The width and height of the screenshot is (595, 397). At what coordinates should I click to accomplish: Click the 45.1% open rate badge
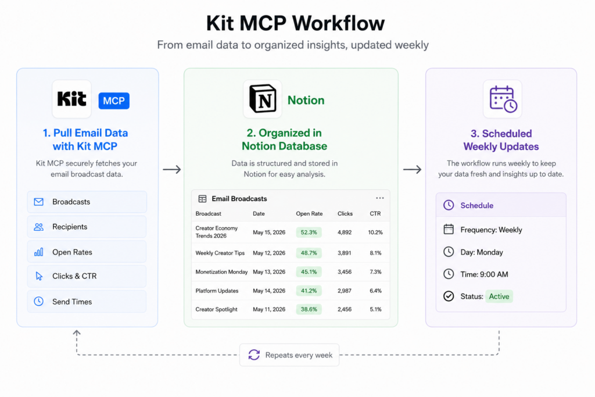(x=309, y=272)
